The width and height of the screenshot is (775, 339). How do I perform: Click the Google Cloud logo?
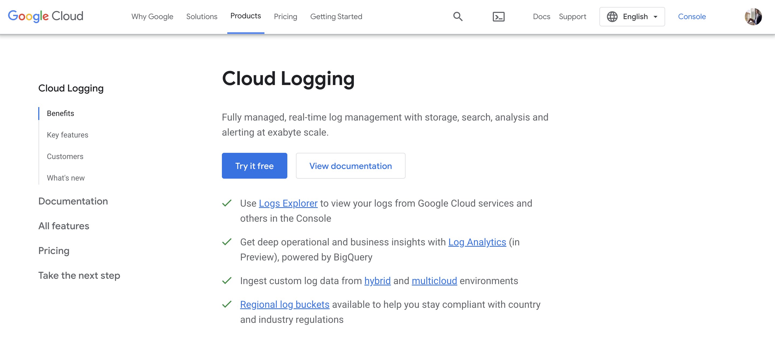[46, 16]
